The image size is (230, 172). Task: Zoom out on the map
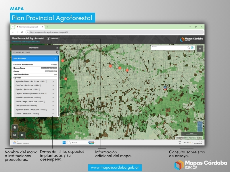tap(200, 129)
